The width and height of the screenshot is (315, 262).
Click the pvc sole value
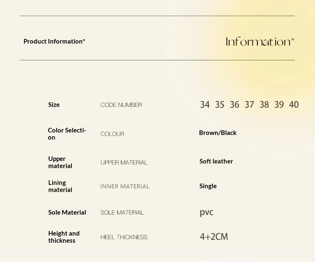click(x=206, y=212)
